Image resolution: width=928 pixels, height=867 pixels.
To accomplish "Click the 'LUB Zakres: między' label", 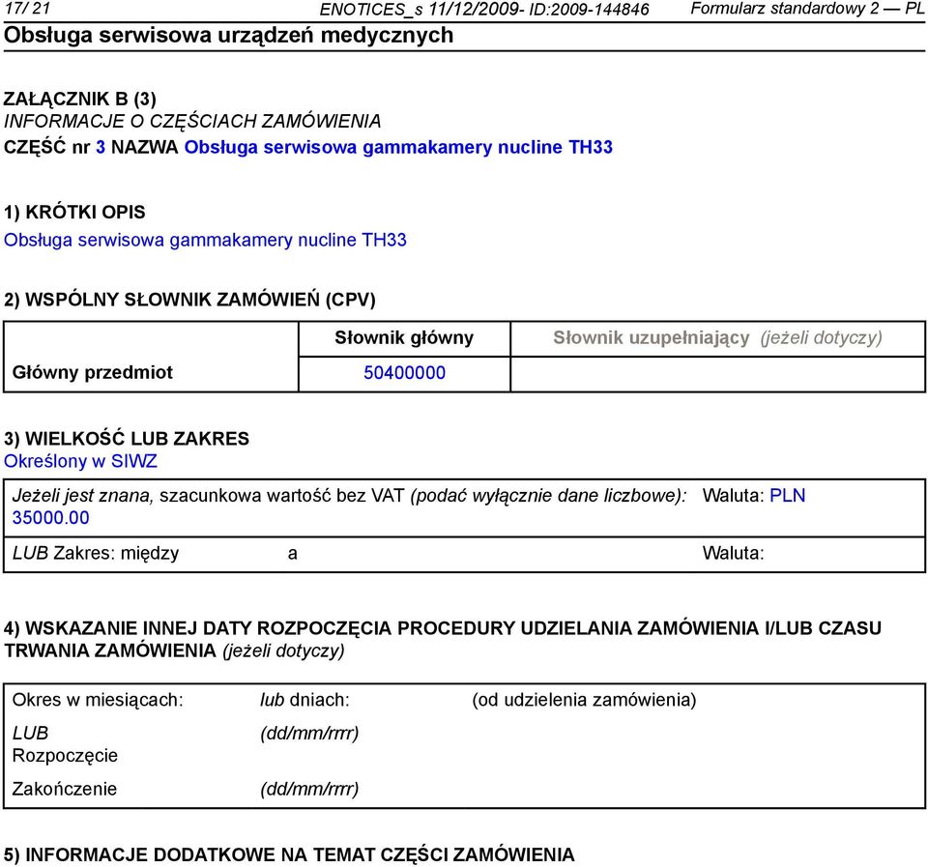I will (96, 553).
